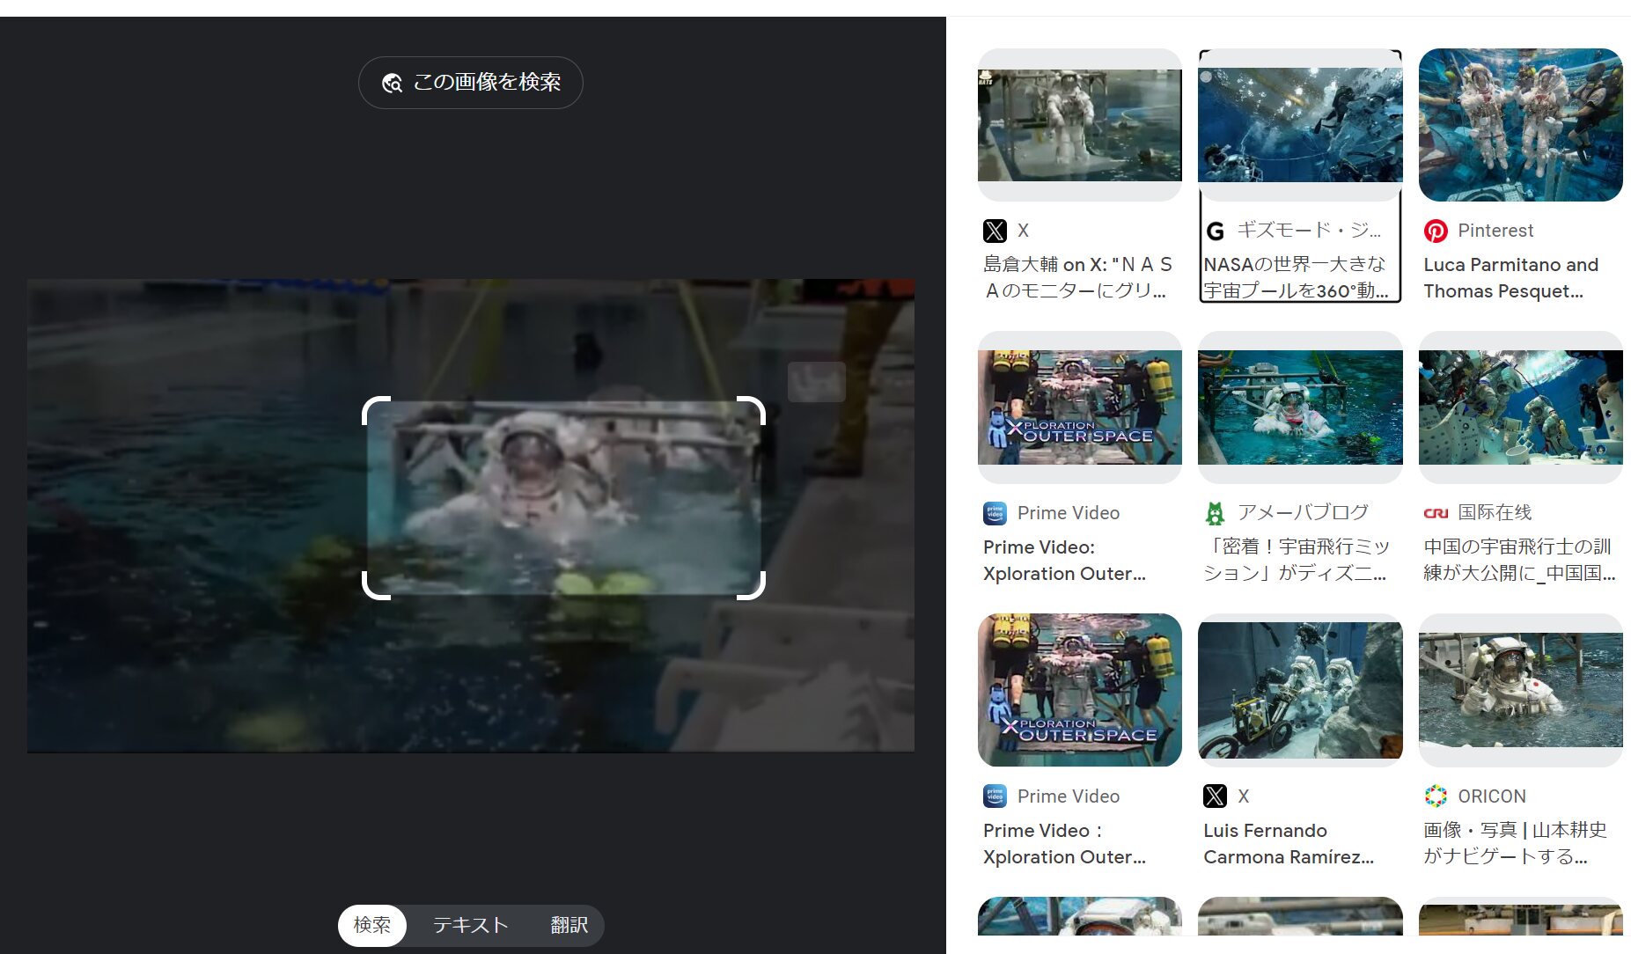Open the 中国の宇宙飛行士の訓練 article link
1631x954 pixels.
(x=1518, y=560)
